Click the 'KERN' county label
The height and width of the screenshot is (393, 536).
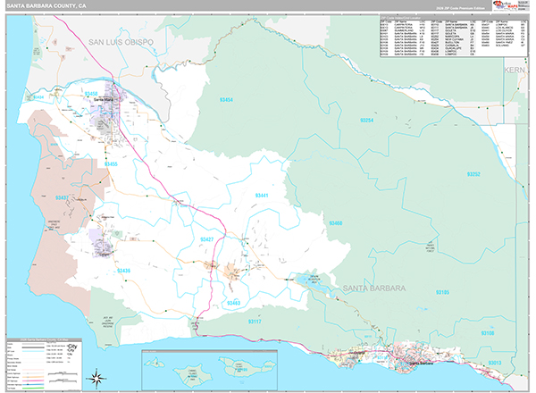coord(516,68)
